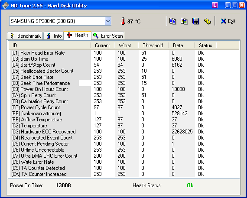Switch to the Benchmark tab

pyautogui.click(x=25, y=36)
